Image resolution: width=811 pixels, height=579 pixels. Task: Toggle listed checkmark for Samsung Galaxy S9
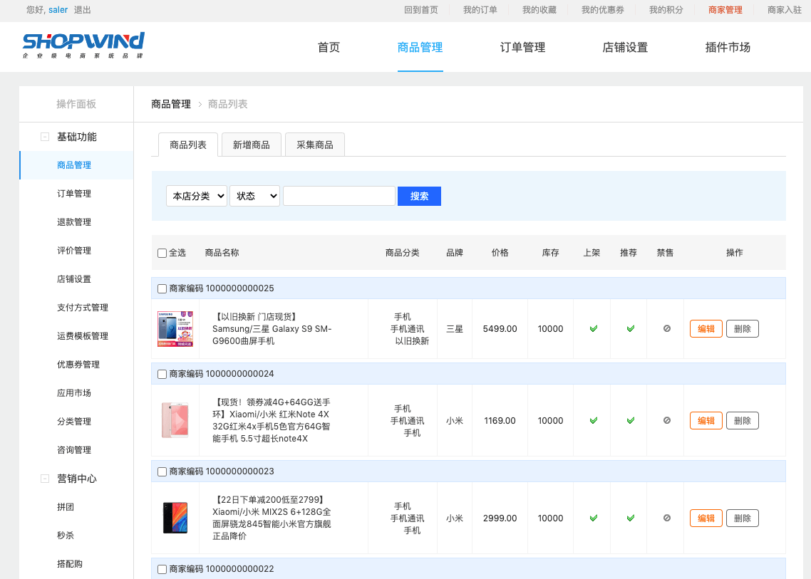(x=593, y=329)
